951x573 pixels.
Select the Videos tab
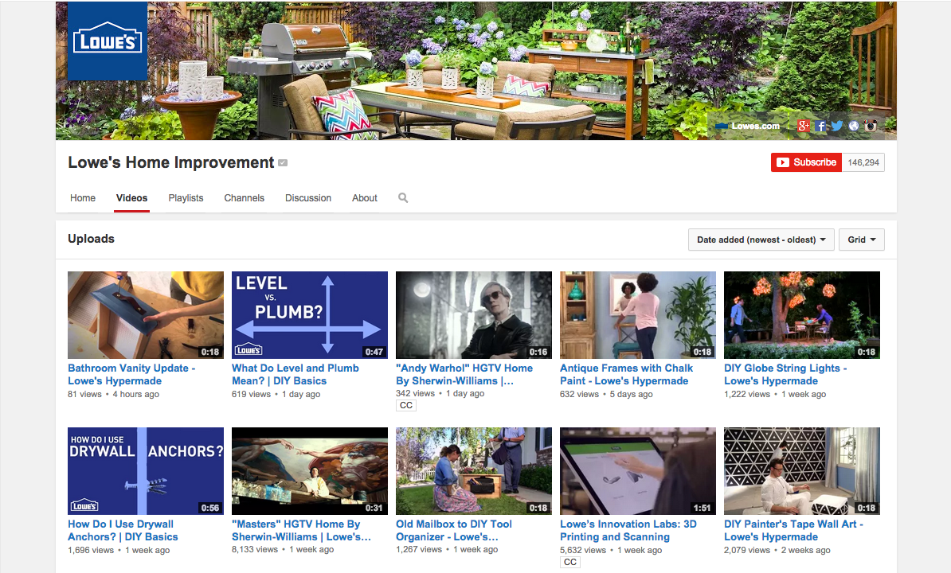131,198
